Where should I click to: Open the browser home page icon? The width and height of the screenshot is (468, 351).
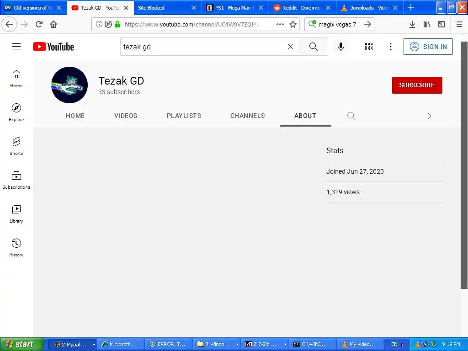(53, 24)
